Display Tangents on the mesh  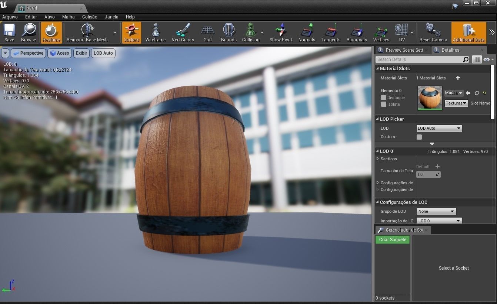pos(331,33)
